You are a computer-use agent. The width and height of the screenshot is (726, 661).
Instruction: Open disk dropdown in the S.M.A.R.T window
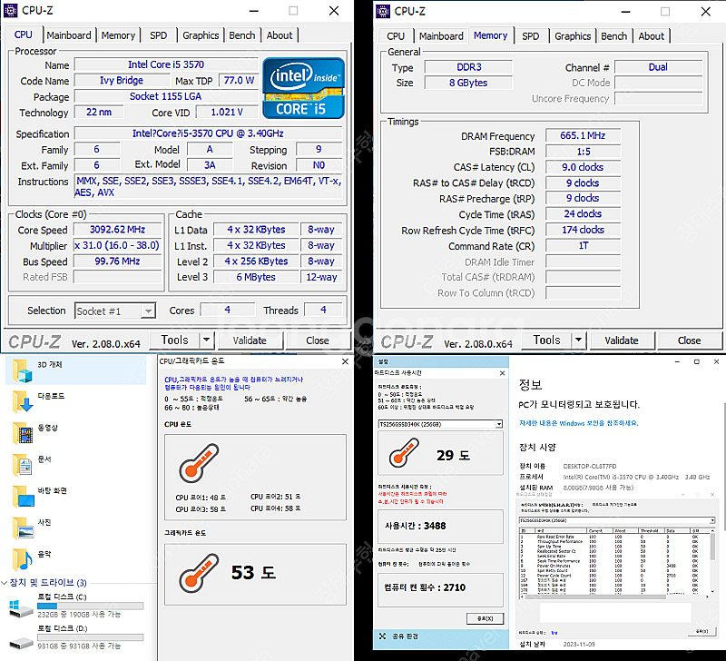[712, 520]
